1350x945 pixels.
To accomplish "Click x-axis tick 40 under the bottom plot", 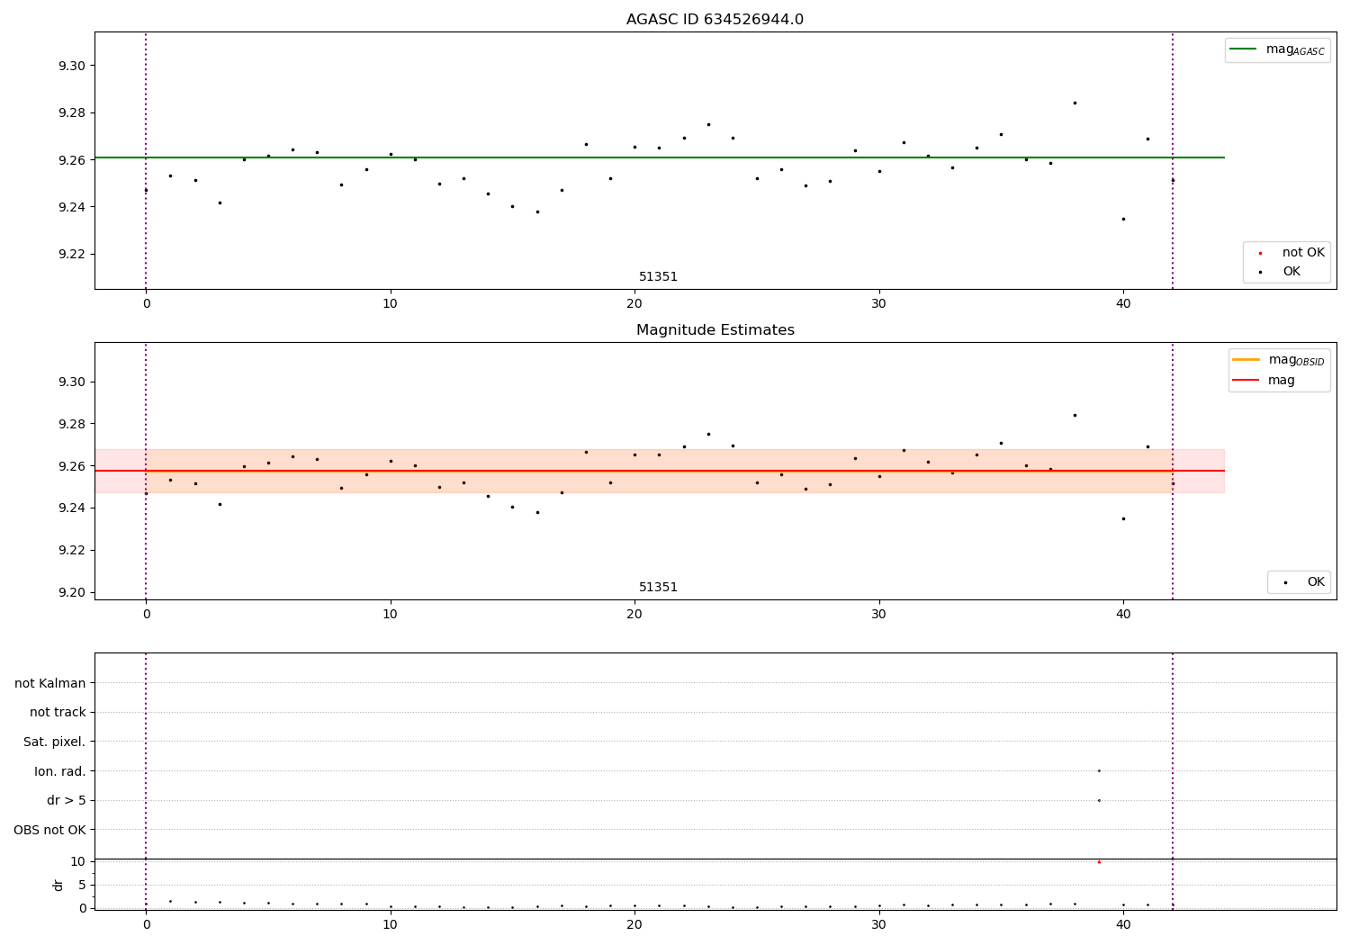I will pyautogui.click(x=1123, y=925).
